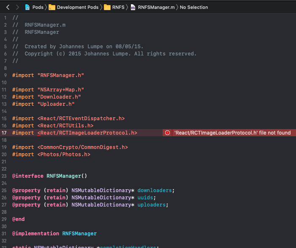Click the downloaders property name
Screen dimensions: 296x248
155,190
